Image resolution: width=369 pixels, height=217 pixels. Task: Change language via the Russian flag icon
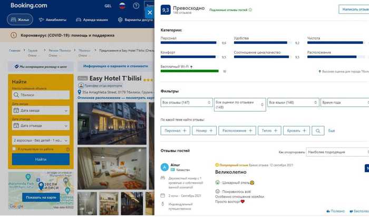(122, 6)
